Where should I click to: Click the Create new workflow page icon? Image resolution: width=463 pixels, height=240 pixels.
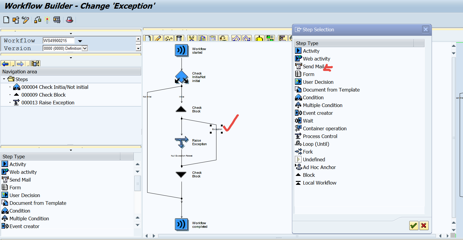[6, 20]
